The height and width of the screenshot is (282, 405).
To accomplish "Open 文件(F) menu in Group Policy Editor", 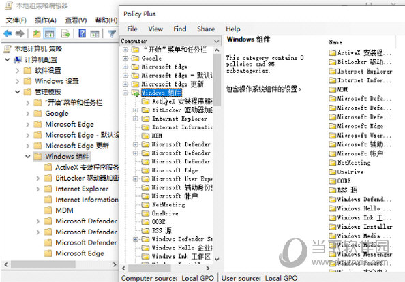I will [16, 20].
